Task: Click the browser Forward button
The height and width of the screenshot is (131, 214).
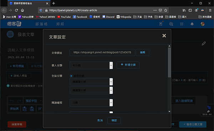Action: tap(10, 10)
